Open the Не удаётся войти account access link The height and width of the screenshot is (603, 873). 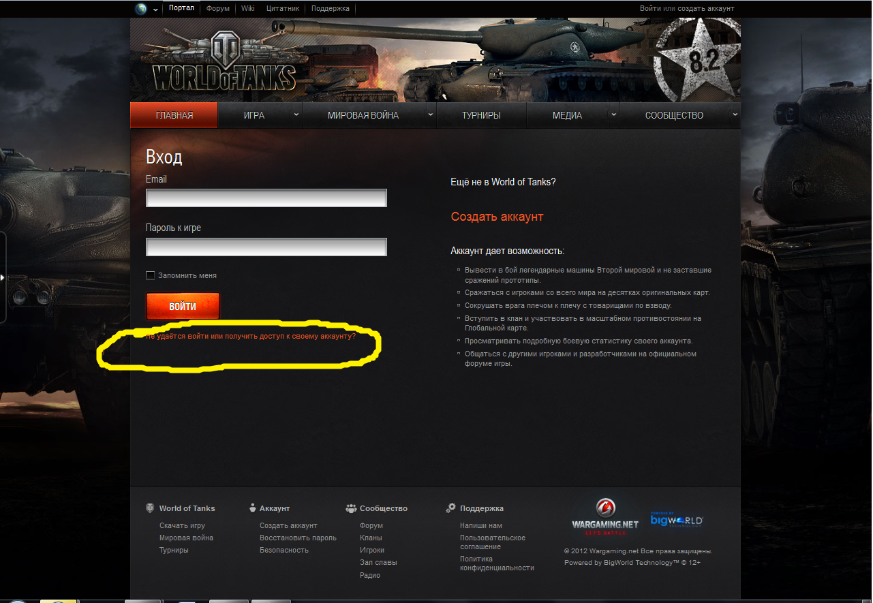coord(251,337)
